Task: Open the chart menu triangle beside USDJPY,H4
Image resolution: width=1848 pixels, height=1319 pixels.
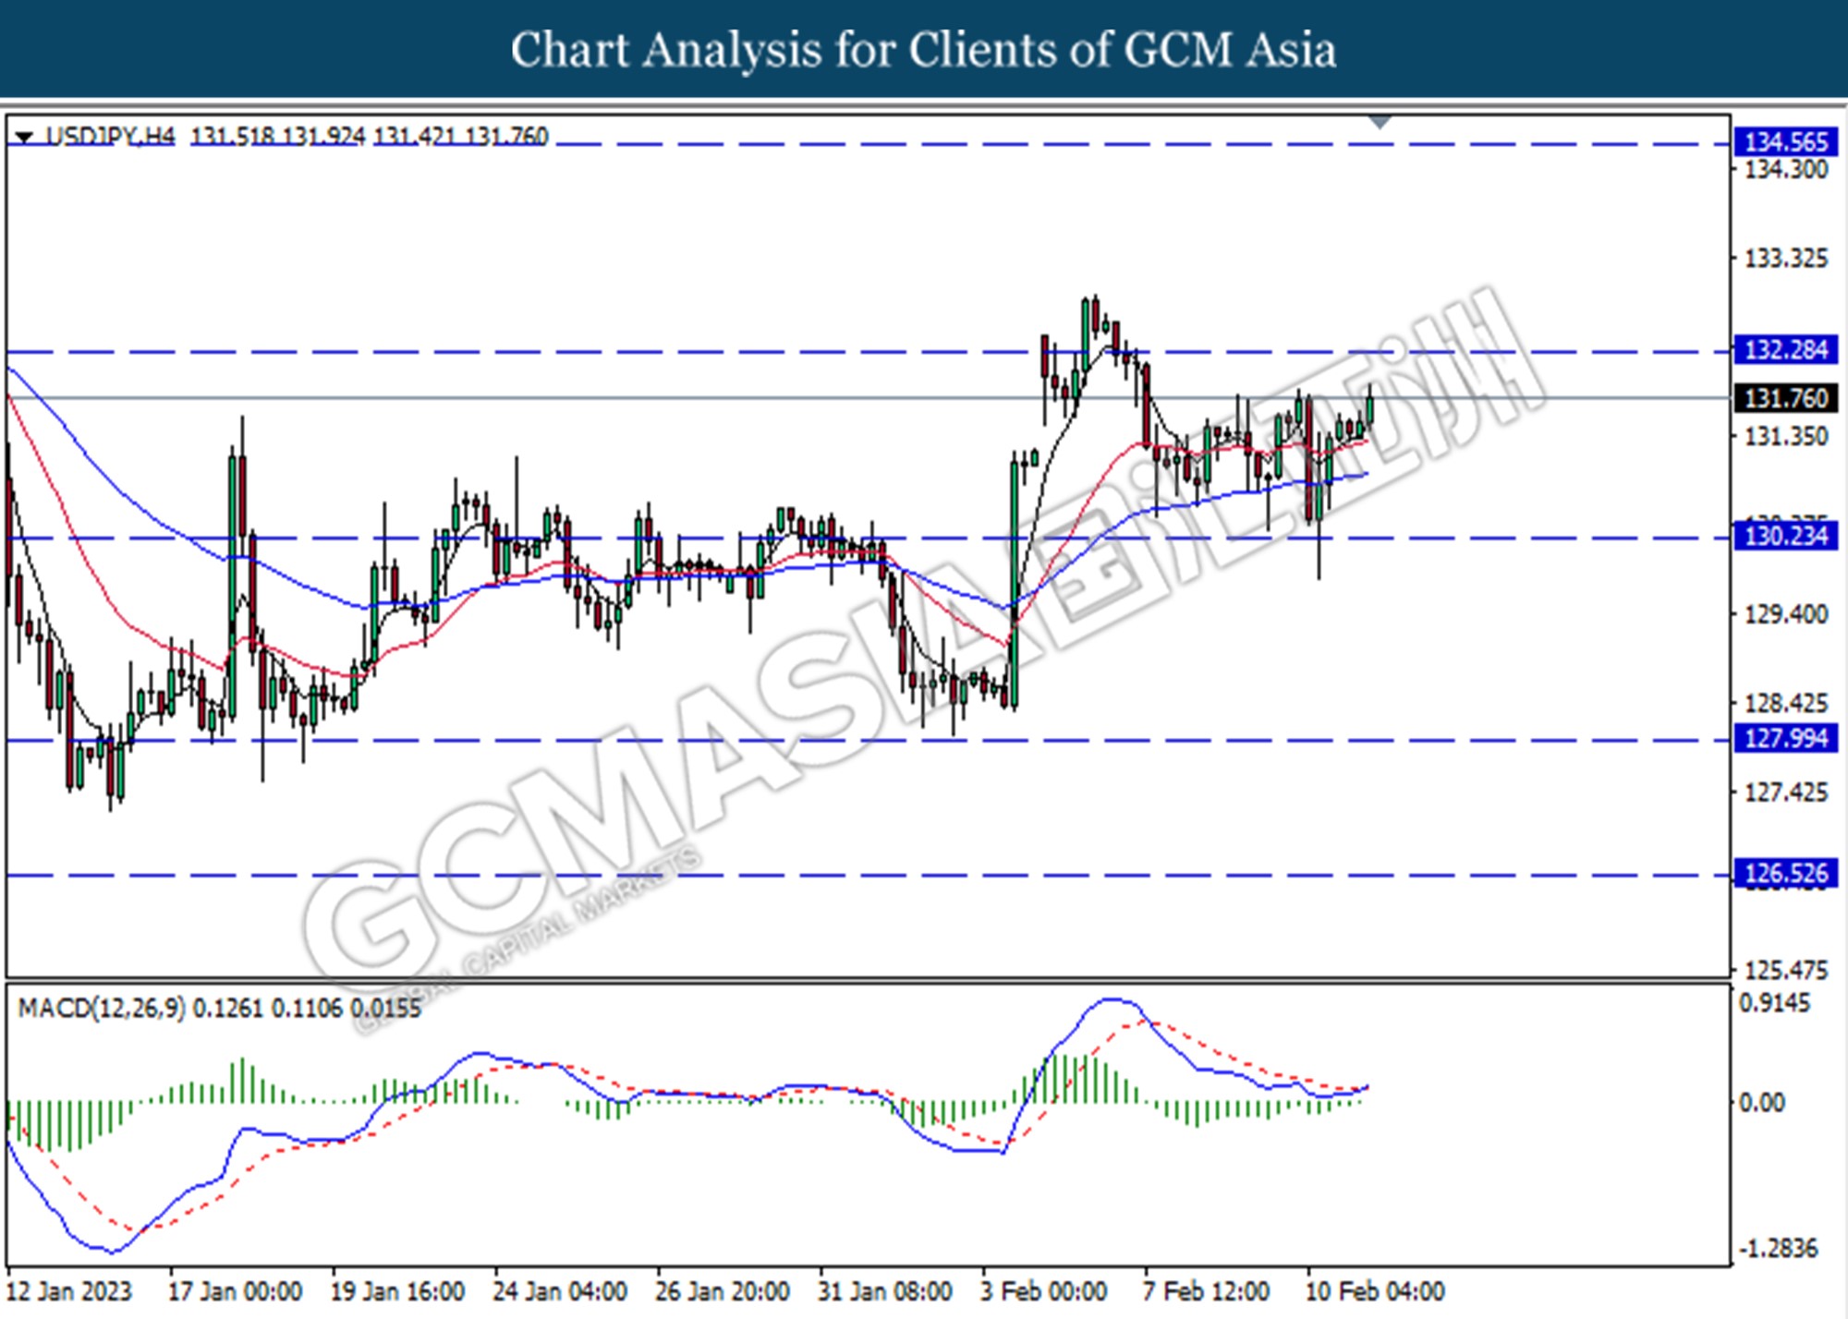Action: [25, 138]
